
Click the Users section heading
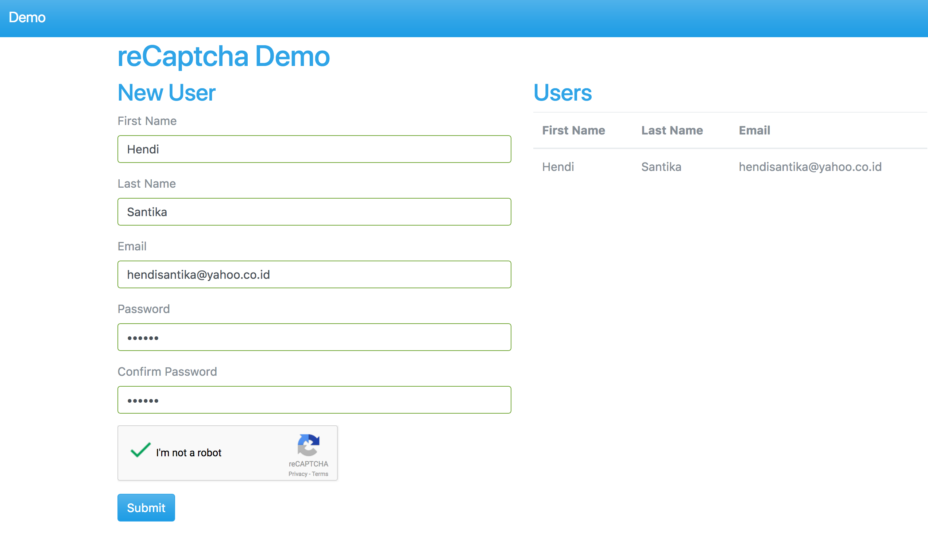point(563,93)
